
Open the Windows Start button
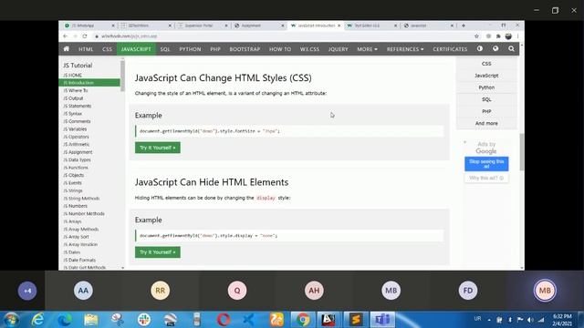[11, 320]
